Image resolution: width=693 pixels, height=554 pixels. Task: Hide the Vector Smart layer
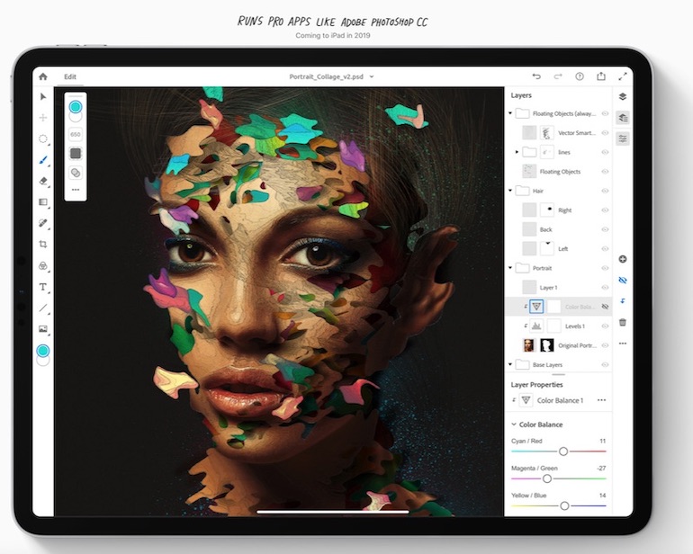[x=605, y=132]
